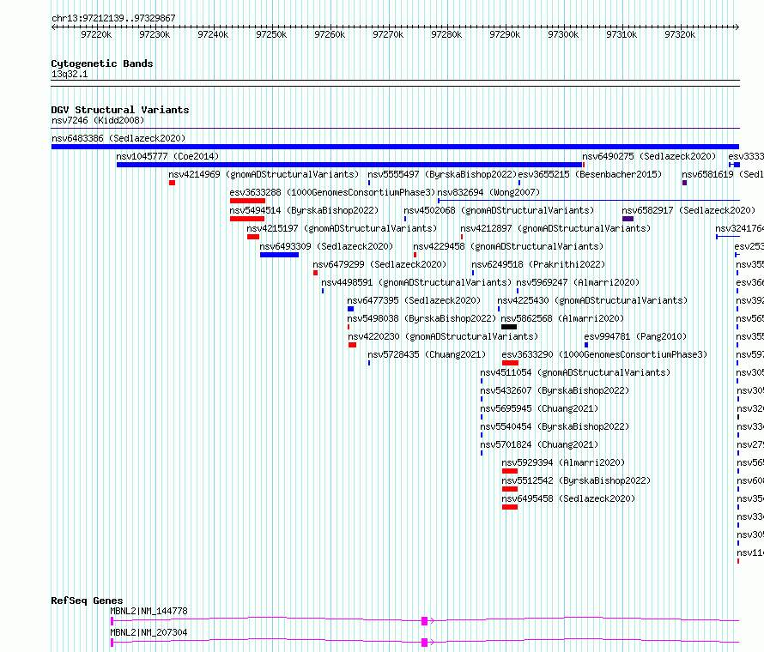Click the 97300k ruler position

(x=563, y=34)
